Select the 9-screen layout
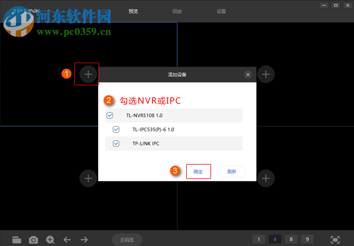The image size is (354, 246). 307,239
